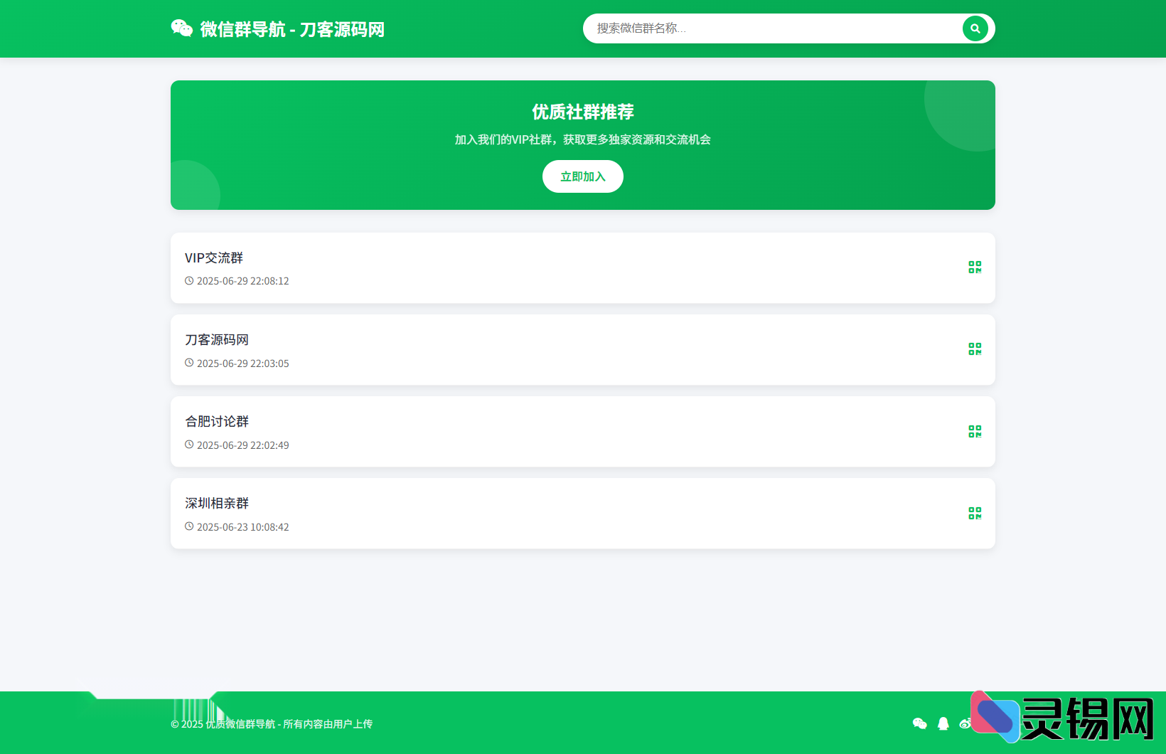Click the clock icon beside 深圳相亲群 timestamp

pos(188,526)
